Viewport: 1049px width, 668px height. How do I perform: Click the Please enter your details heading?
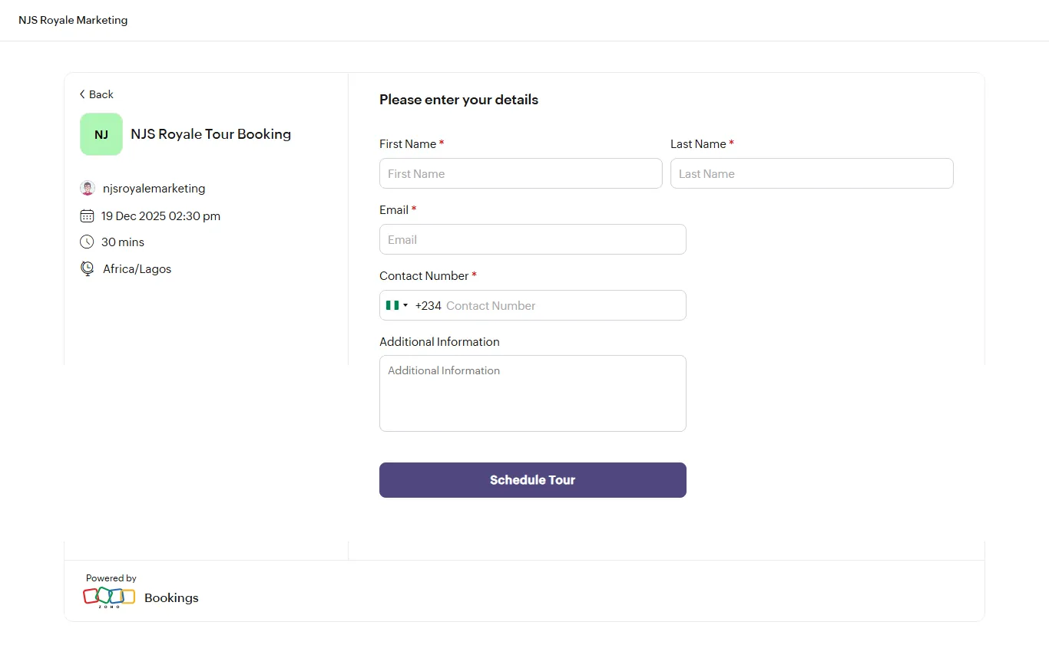click(x=458, y=100)
